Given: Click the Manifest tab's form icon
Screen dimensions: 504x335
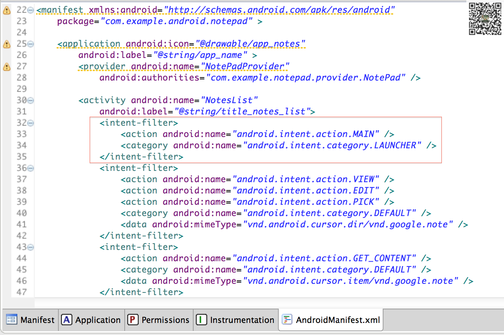Looking at the screenshot, I should pyautogui.click(x=12, y=320).
